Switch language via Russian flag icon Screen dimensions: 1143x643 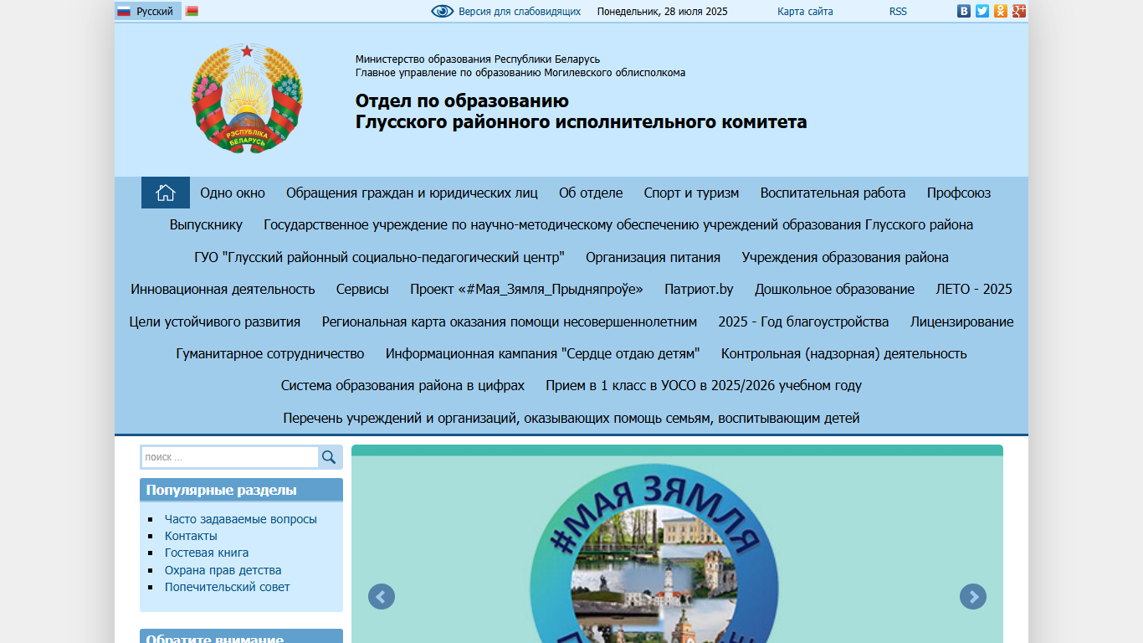click(x=124, y=12)
